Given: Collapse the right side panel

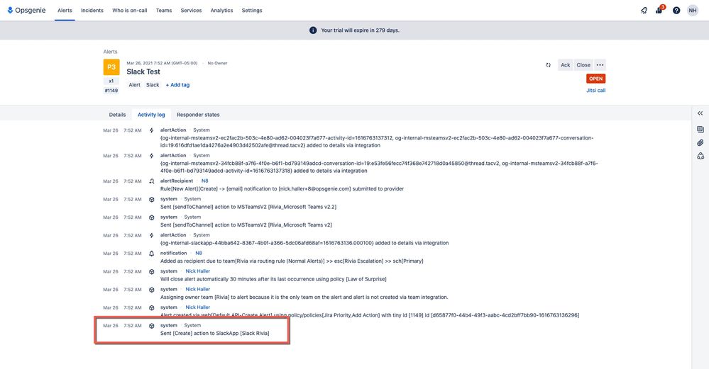Looking at the screenshot, I should point(700,113).
